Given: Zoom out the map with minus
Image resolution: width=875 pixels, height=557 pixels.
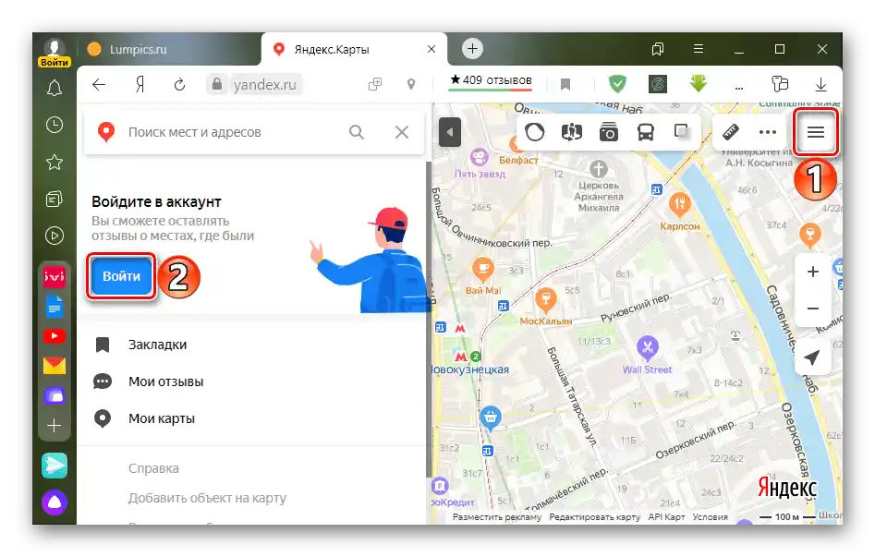Looking at the screenshot, I should pos(813,309).
